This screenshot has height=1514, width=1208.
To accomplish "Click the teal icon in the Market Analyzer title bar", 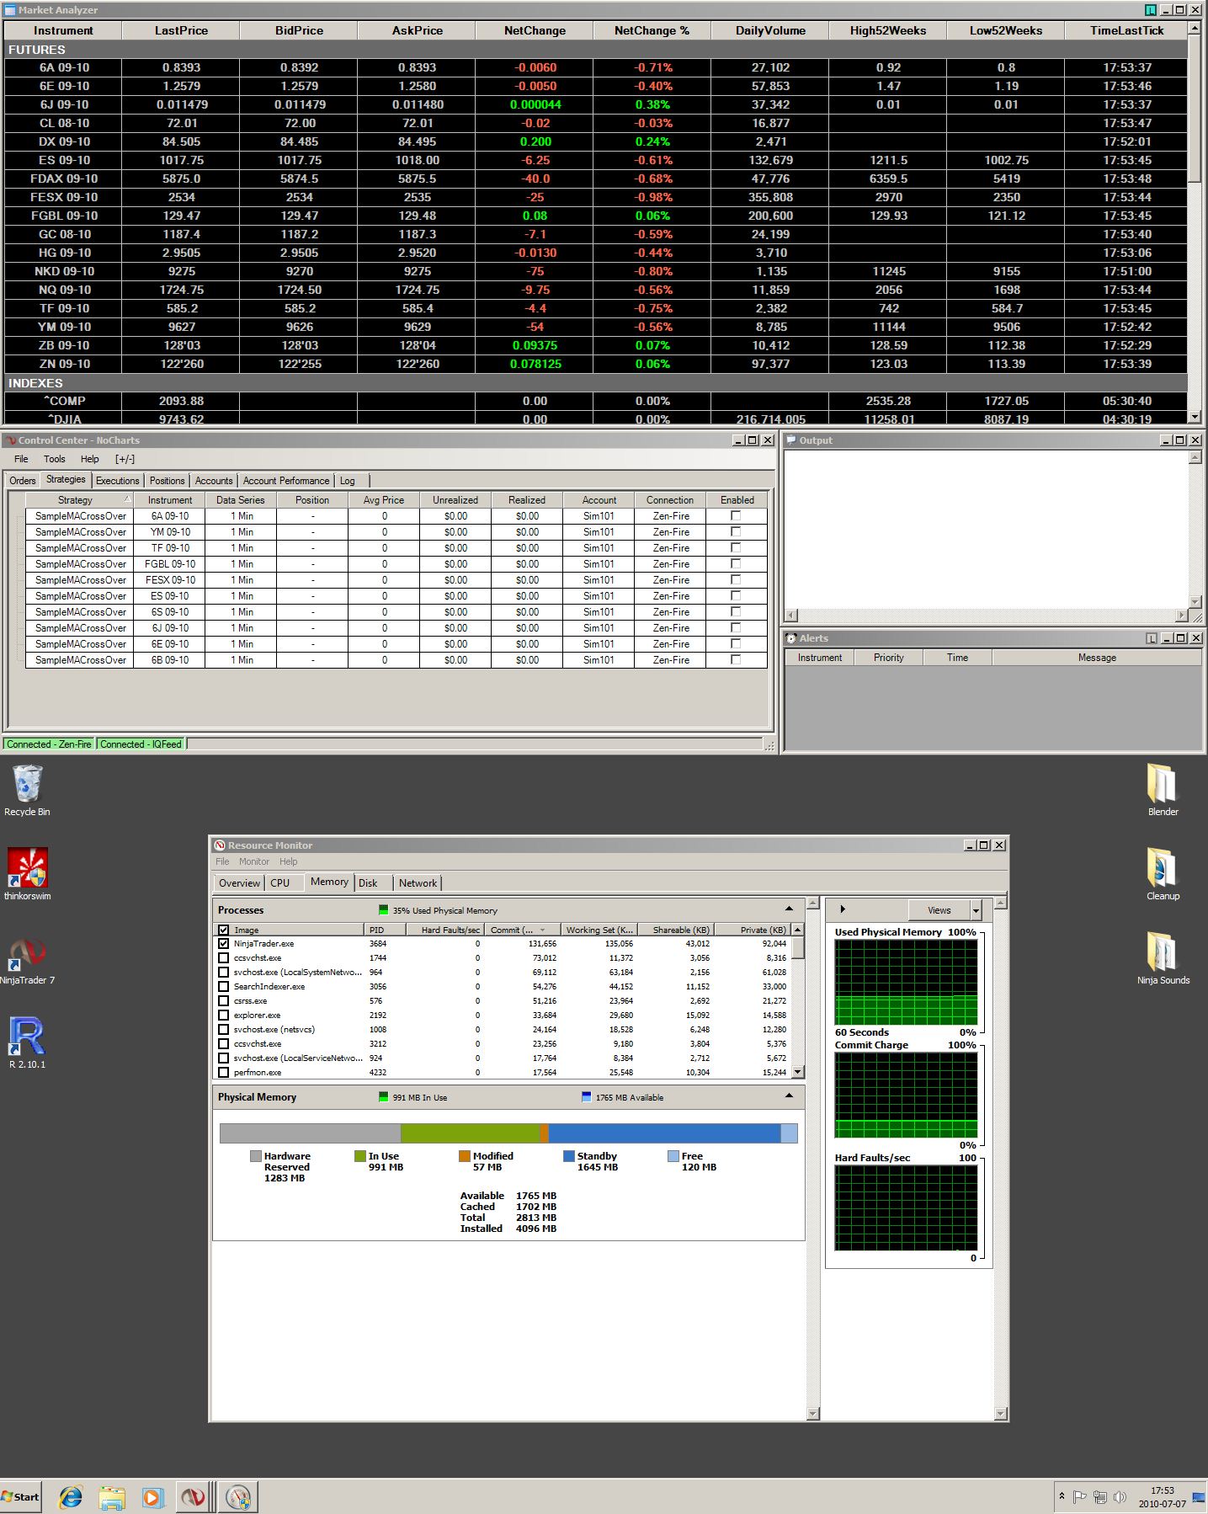I will point(1150,10).
